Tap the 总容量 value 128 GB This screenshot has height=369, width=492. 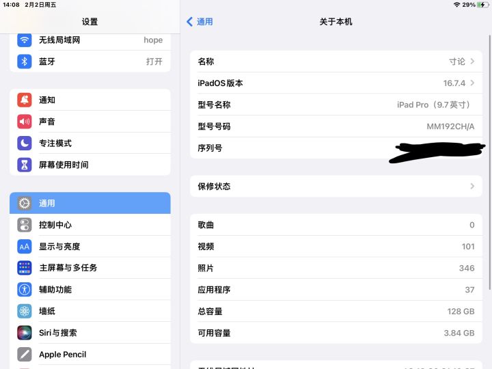(461, 312)
